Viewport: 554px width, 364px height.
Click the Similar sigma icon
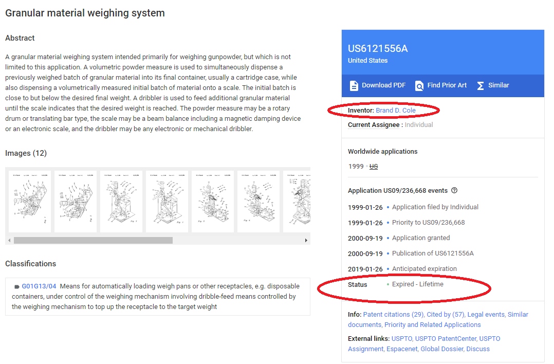(480, 85)
